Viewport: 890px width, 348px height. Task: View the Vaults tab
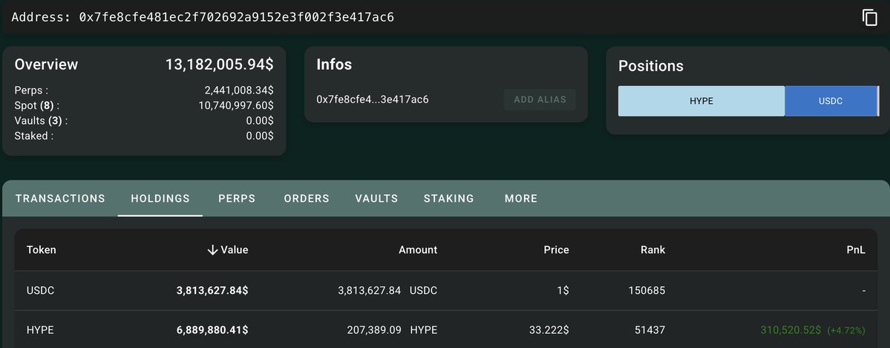tap(376, 199)
